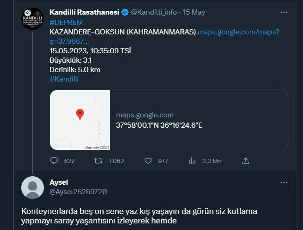
Task: Open more options on Aysel's reply
Action: [x=284, y=182]
